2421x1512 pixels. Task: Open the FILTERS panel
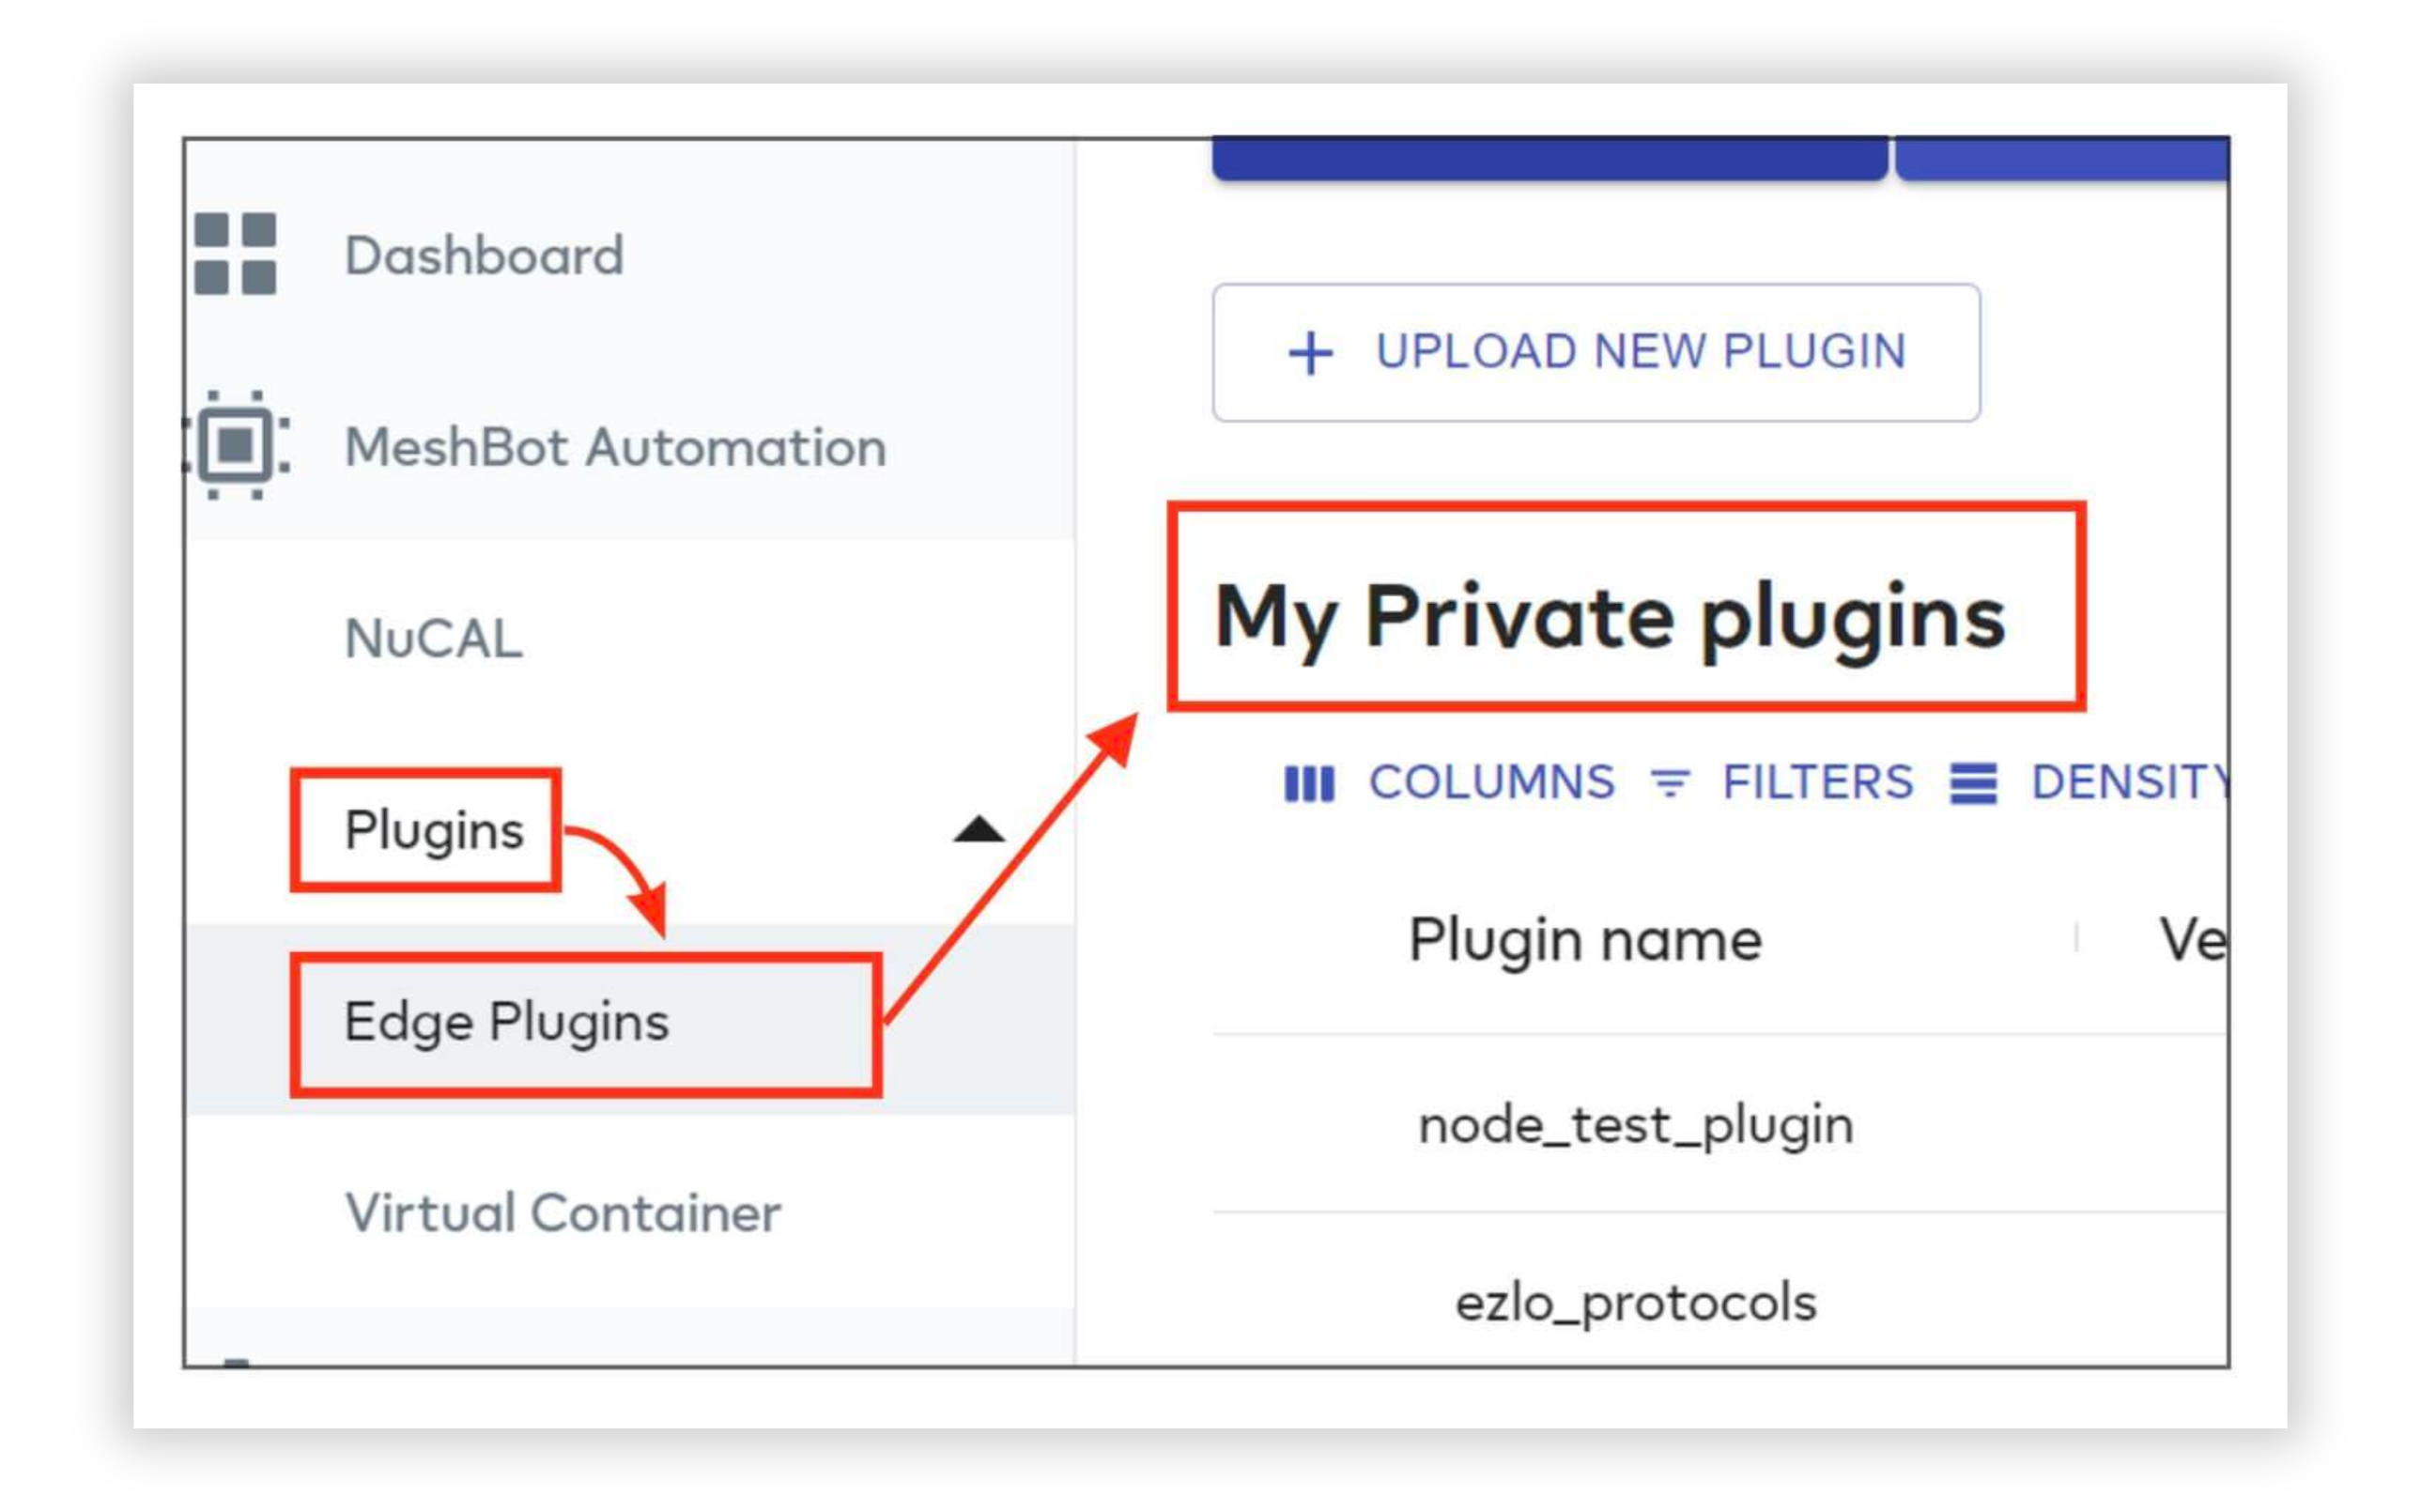click(x=1781, y=783)
